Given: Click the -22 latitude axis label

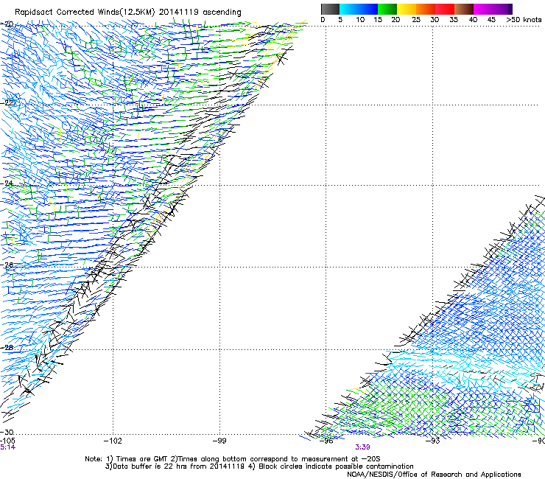Looking at the screenshot, I should pos(7,103).
